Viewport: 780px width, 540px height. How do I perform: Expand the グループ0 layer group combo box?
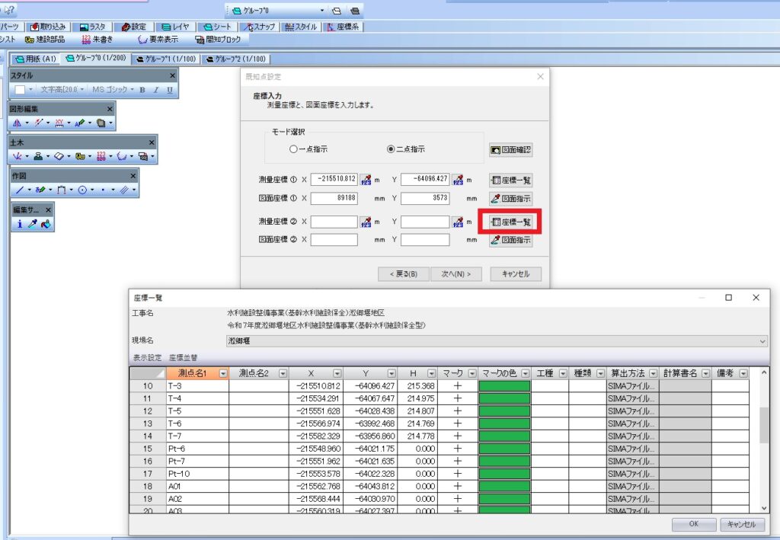[x=323, y=11]
